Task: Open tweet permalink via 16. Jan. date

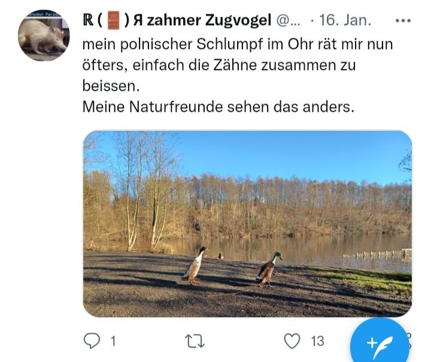Action: tap(345, 20)
